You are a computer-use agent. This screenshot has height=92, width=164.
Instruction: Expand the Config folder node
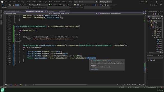pyautogui.click(x=152, y=33)
